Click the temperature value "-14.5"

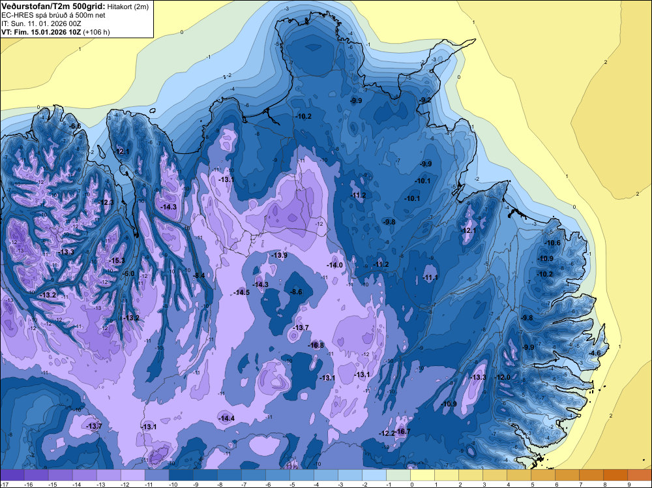[x=242, y=292]
